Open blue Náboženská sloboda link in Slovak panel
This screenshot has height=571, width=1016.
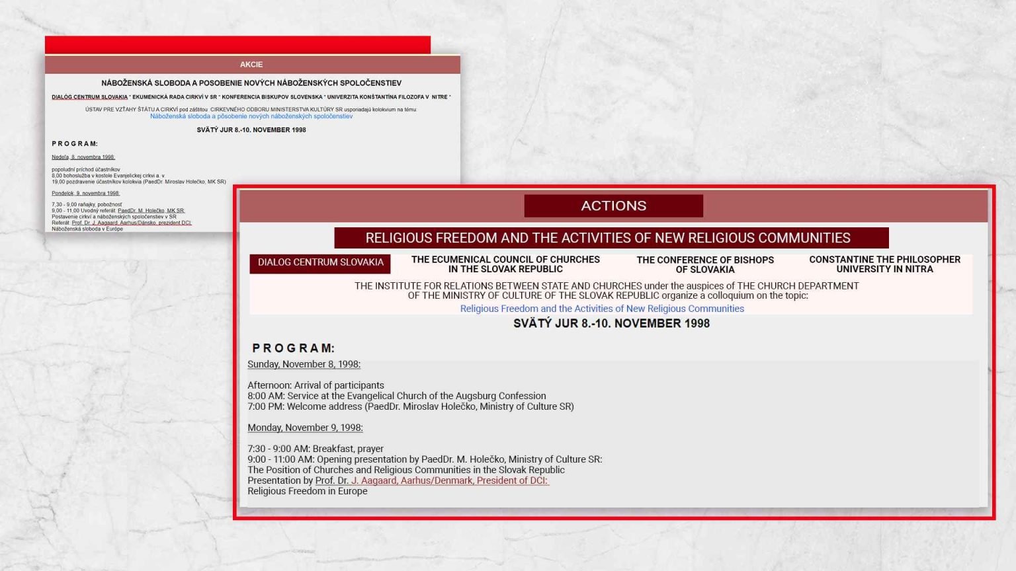point(251,116)
